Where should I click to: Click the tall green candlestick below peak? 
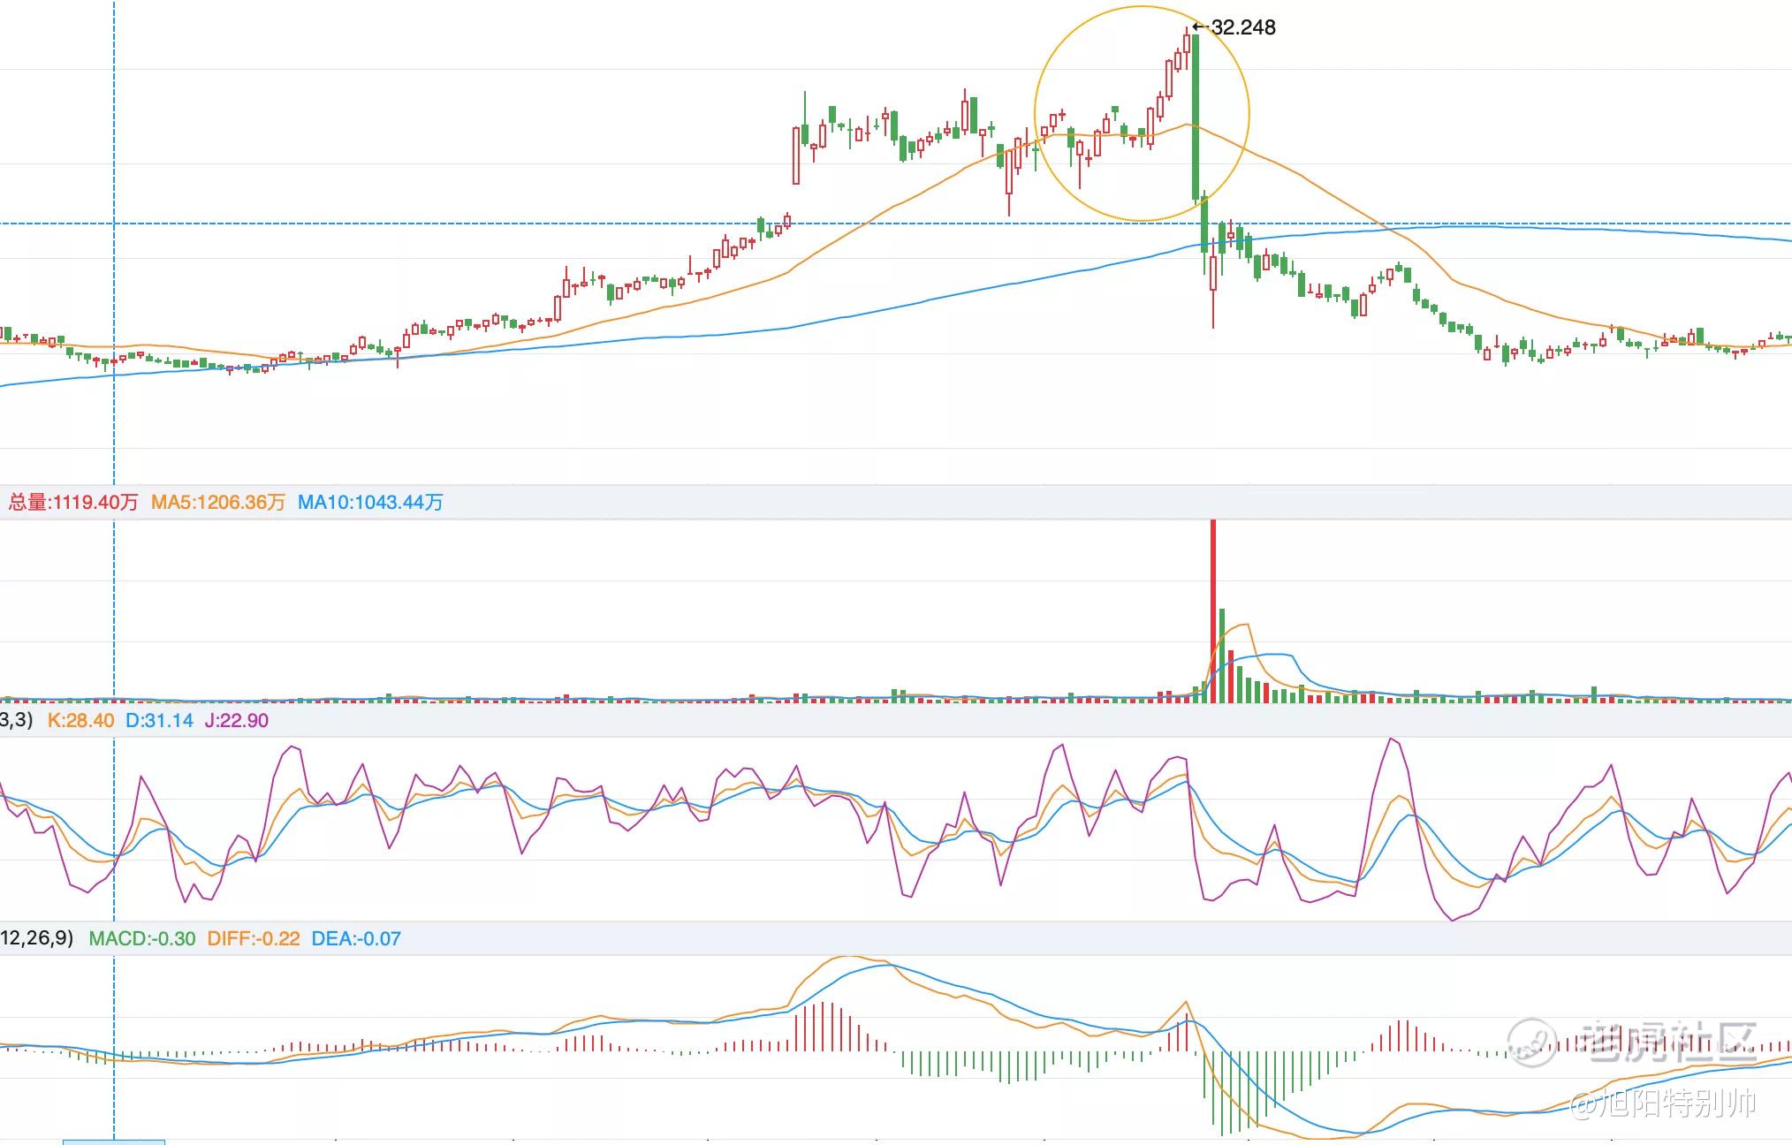click(x=1196, y=115)
